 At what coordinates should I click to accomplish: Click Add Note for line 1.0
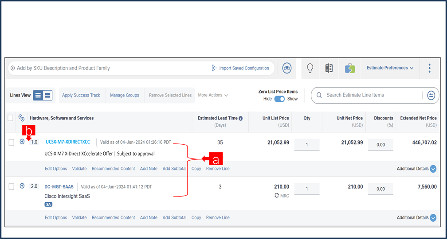pyautogui.click(x=149, y=169)
